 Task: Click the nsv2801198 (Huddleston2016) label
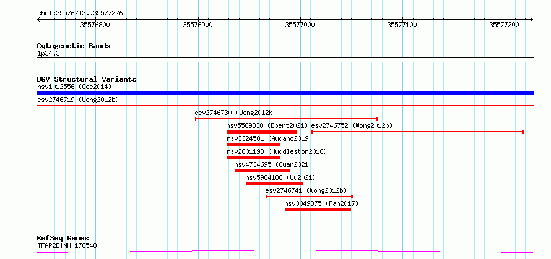coord(277,151)
